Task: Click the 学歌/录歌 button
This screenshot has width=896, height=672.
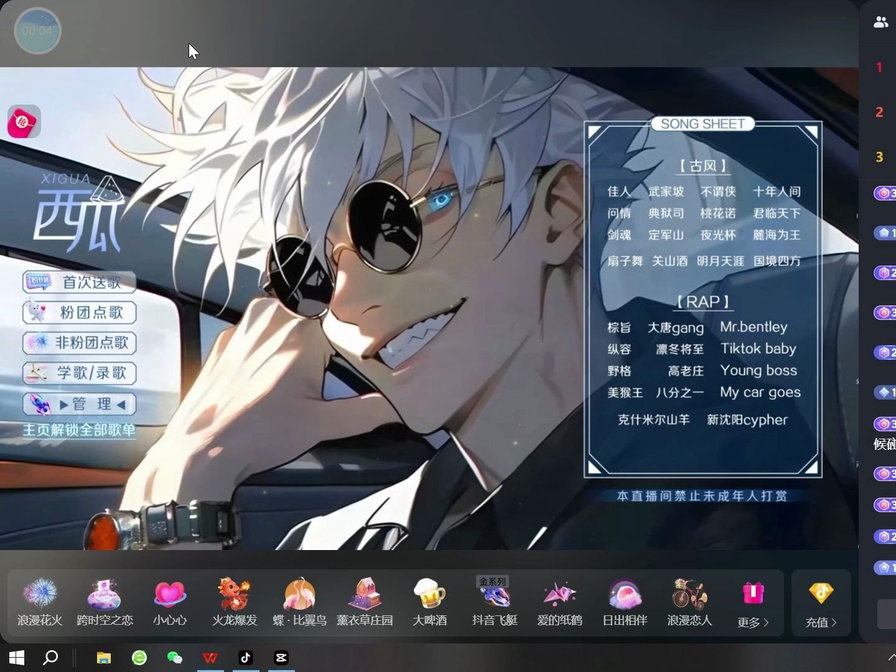Action: pyautogui.click(x=79, y=373)
